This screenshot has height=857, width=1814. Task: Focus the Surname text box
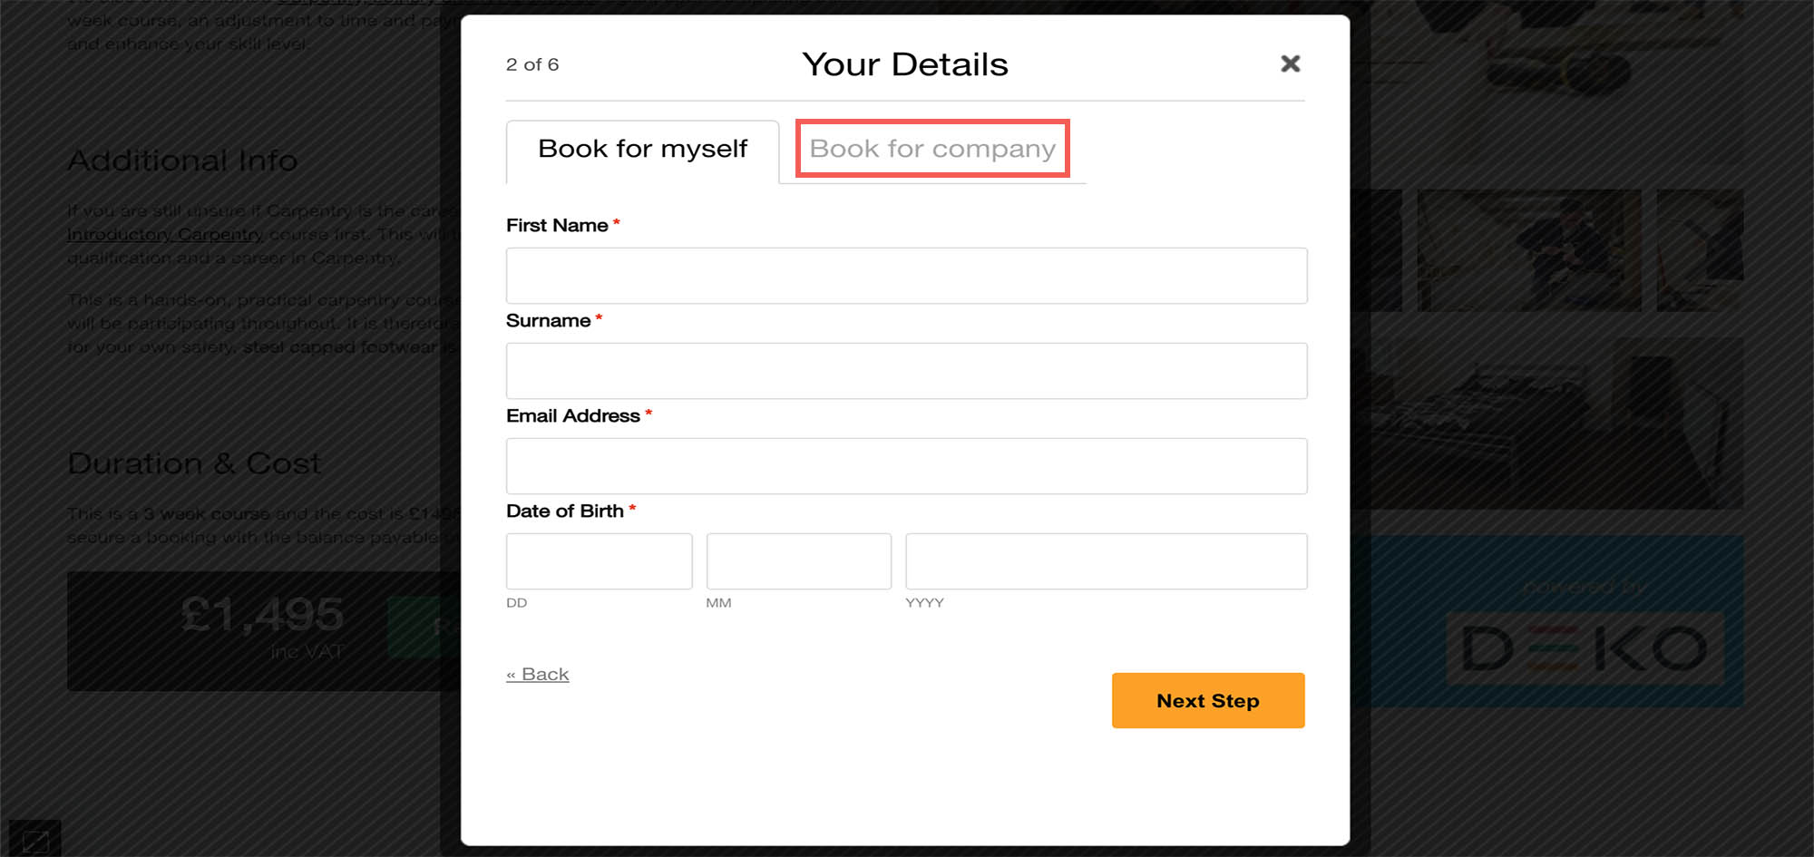(906, 371)
